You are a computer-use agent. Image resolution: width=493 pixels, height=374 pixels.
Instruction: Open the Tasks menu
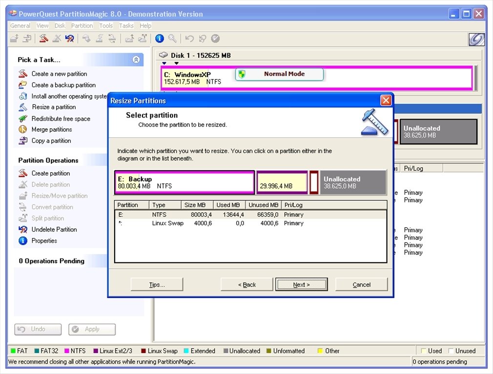(126, 26)
